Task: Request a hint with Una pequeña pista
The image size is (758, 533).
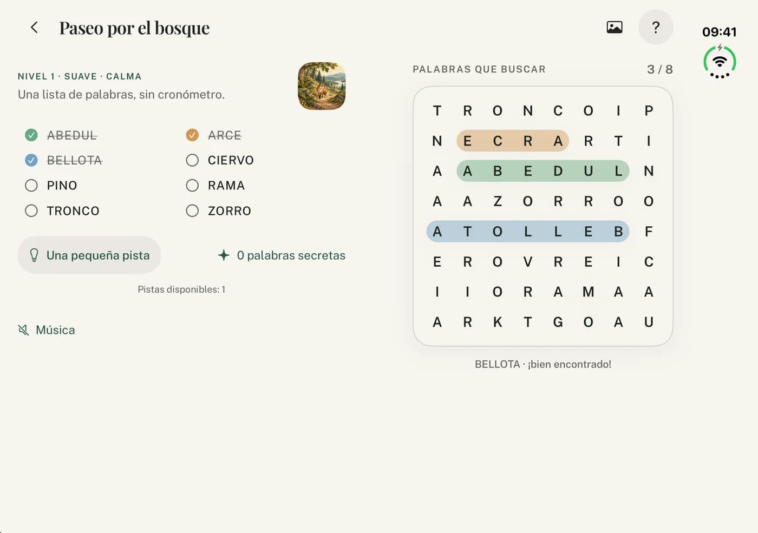Action: click(x=89, y=255)
